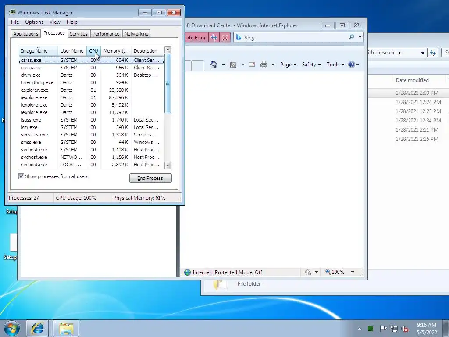449x337 pixels.
Task: Switch to the Performance tab
Action: [106, 34]
